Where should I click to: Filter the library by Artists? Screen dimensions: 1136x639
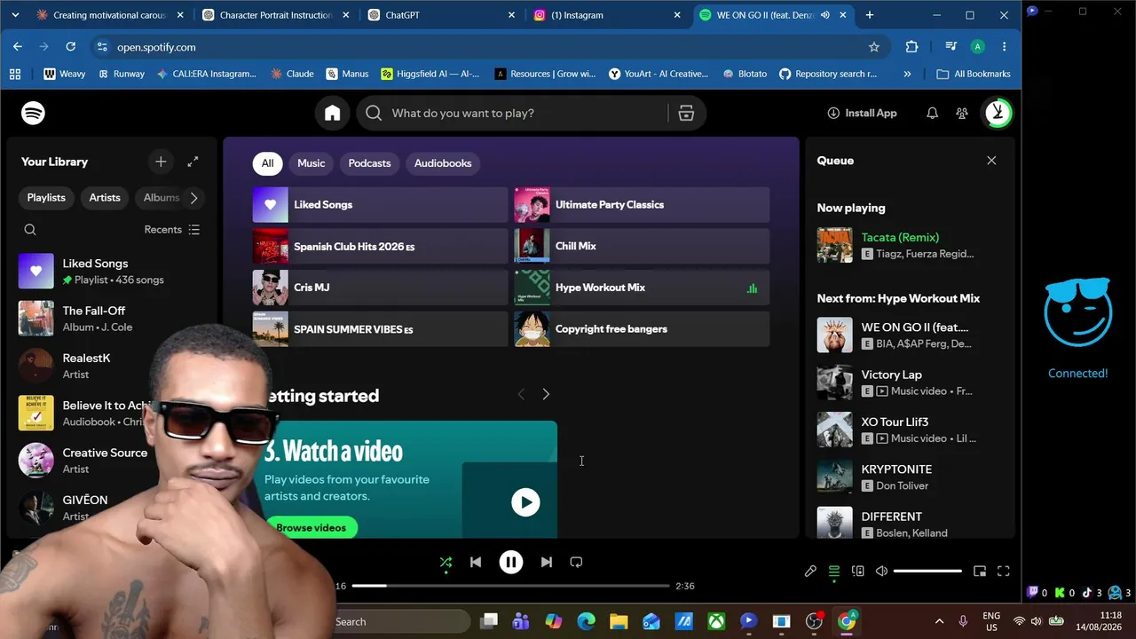105,198
